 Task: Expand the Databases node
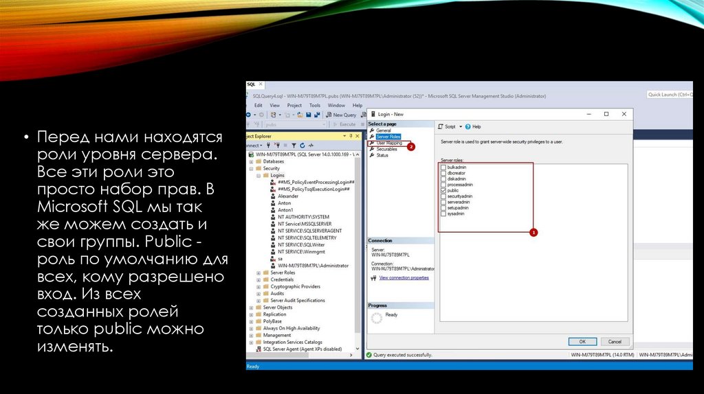(252, 162)
